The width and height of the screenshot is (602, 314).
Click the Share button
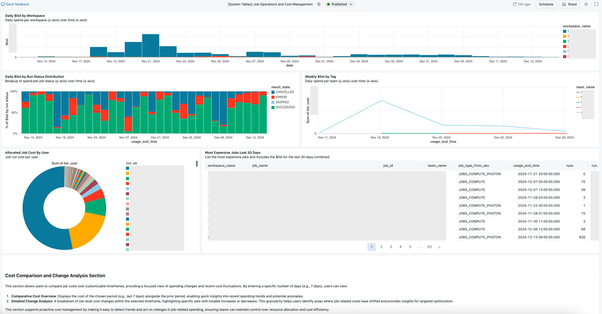[x=569, y=4]
